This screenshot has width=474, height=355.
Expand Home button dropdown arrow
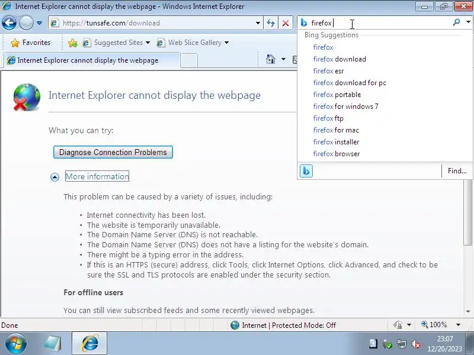pos(283,59)
